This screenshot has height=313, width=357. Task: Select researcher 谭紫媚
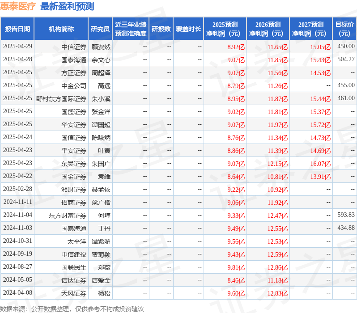point(101,242)
